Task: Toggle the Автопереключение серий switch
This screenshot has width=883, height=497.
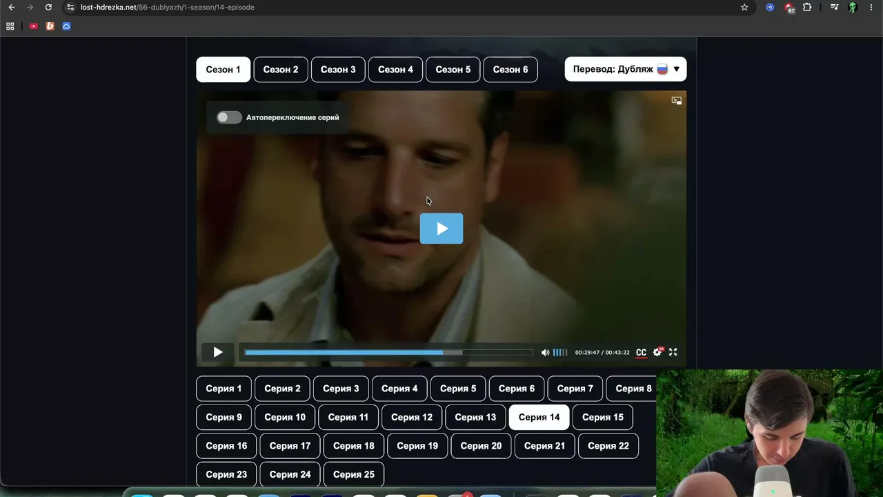Action: coord(229,117)
